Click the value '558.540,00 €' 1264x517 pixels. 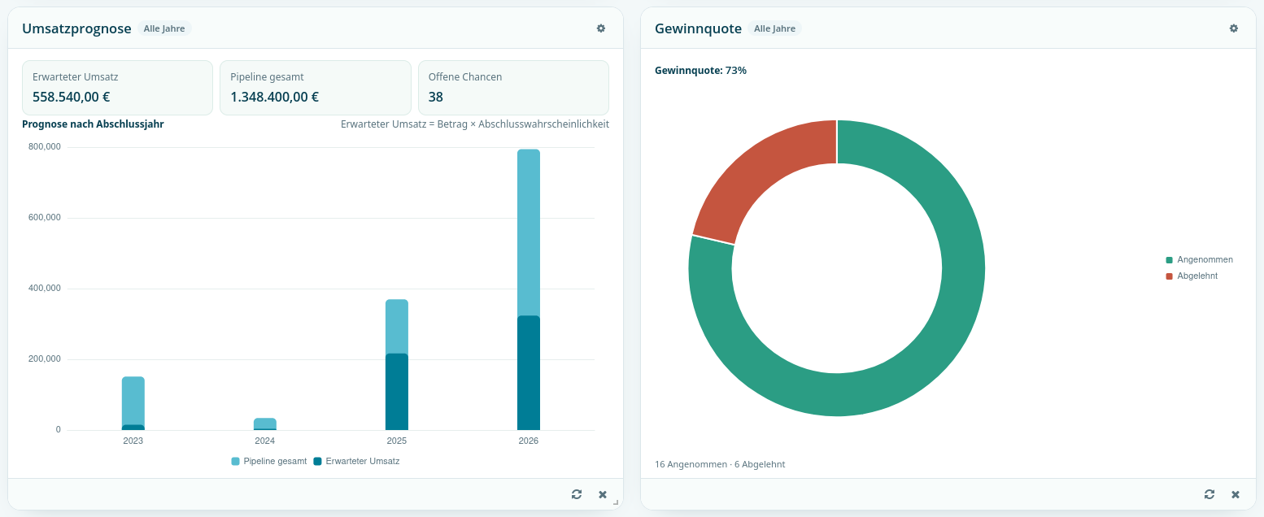[72, 97]
